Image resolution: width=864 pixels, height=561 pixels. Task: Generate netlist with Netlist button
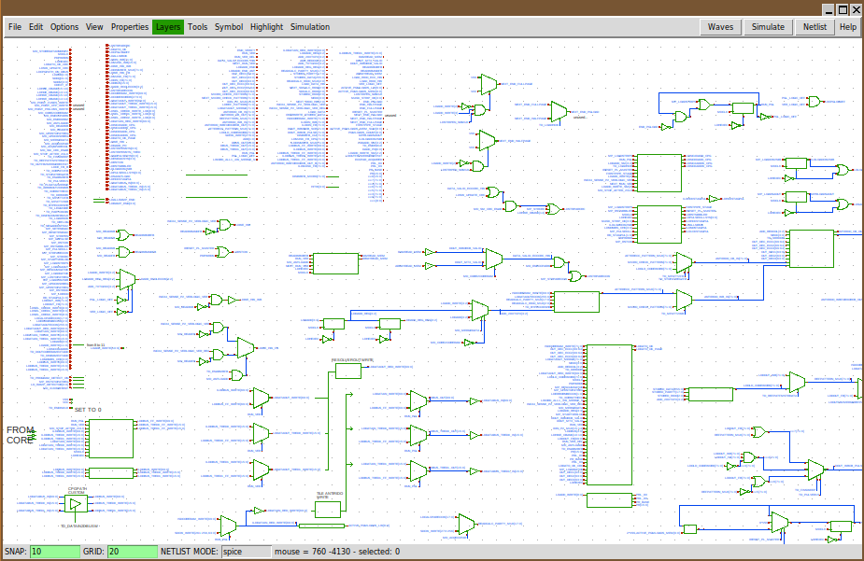(x=814, y=27)
